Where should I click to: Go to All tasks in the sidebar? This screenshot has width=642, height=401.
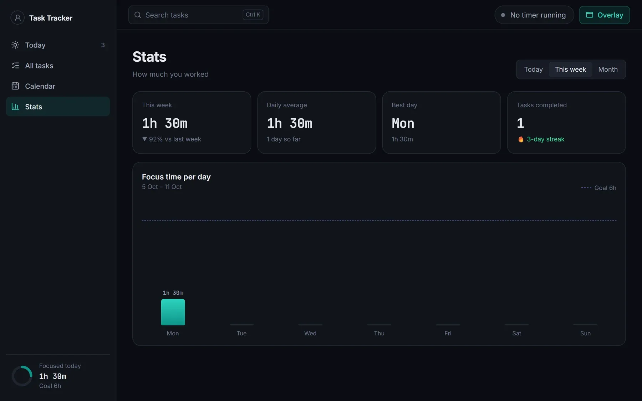pos(58,66)
